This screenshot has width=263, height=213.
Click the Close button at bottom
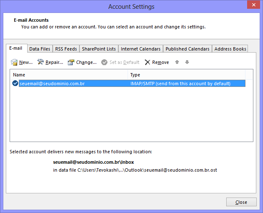(241, 202)
